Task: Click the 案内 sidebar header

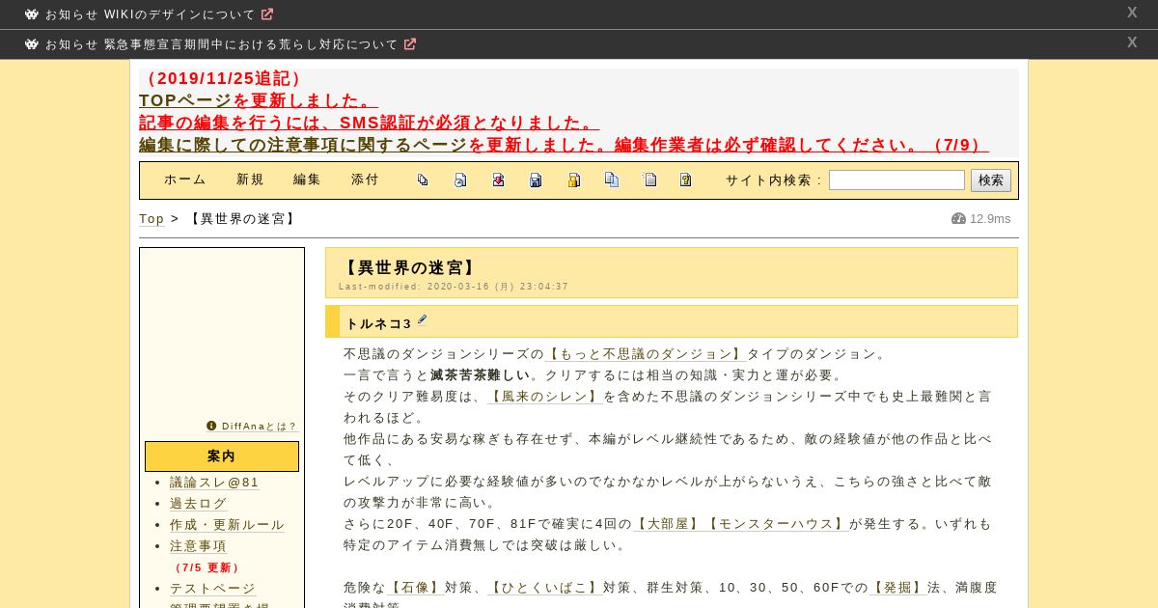Action: coord(222,456)
